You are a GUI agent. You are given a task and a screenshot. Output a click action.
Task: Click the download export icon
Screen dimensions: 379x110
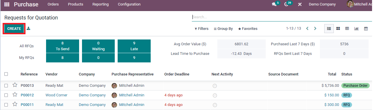(28, 28)
